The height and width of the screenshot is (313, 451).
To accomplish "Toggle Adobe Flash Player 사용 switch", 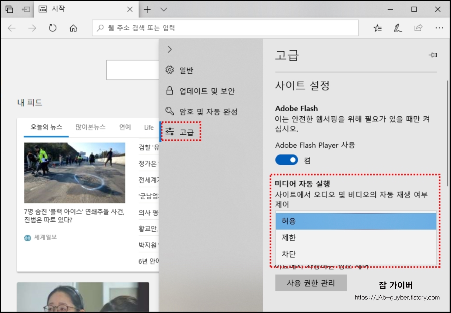I will point(287,160).
